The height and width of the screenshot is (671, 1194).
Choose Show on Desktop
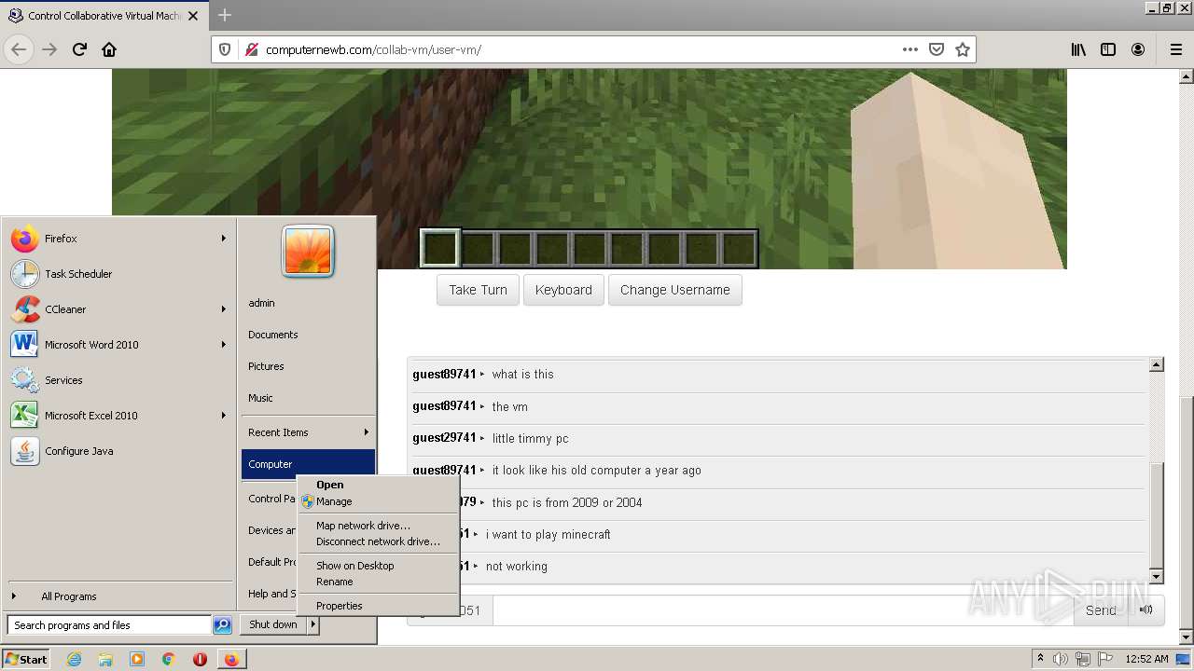coord(378,566)
